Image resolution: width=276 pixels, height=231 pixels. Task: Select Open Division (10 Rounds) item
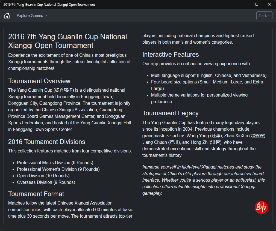[x=43, y=176]
